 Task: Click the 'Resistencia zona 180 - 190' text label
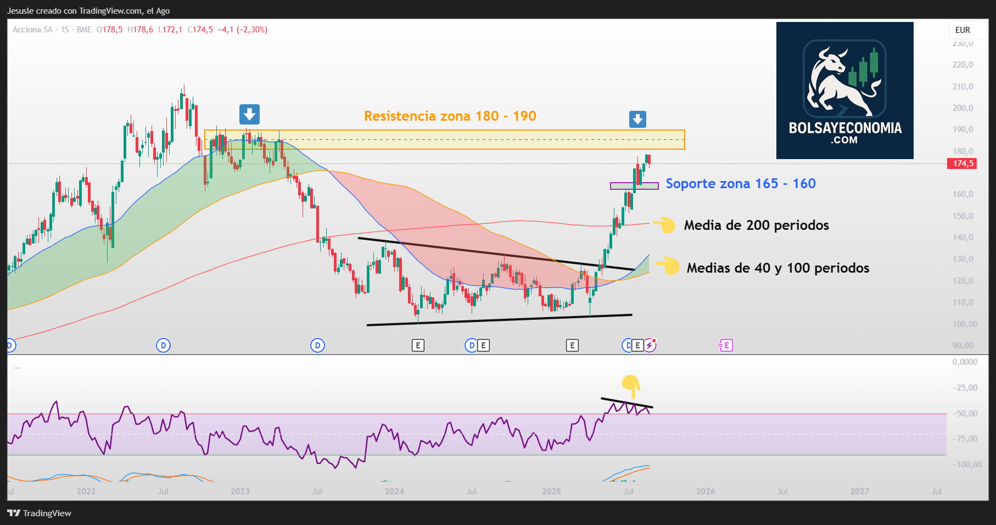point(450,116)
